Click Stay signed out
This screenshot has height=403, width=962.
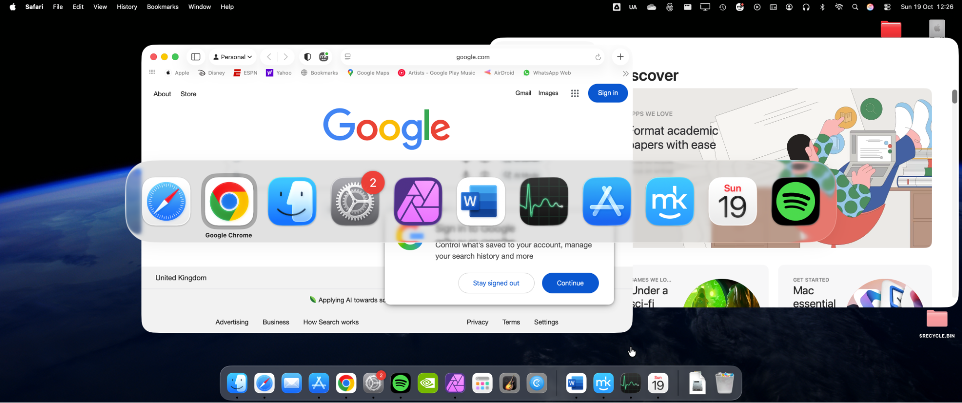tap(496, 283)
